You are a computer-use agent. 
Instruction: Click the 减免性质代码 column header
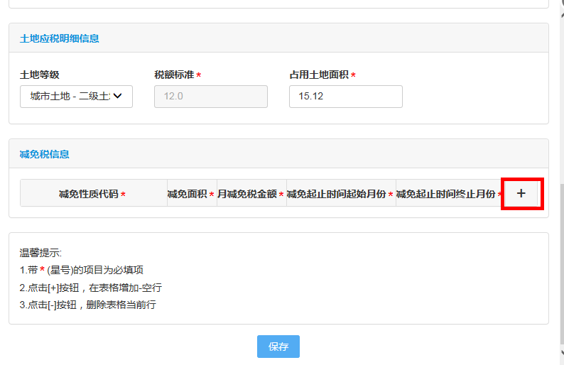[94, 193]
